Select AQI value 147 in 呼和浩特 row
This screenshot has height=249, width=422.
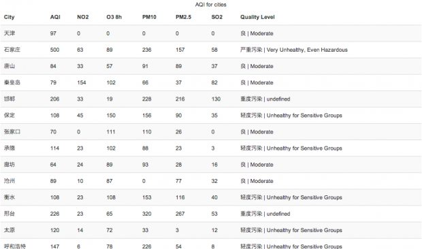point(54,246)
